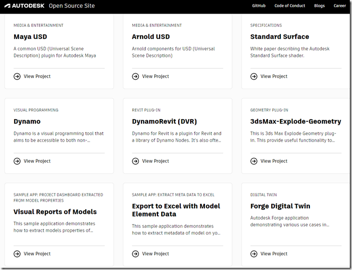Click the DIGITAL TWIN category label
Screen dimensions: 352x270
click(x=263, y=195)
